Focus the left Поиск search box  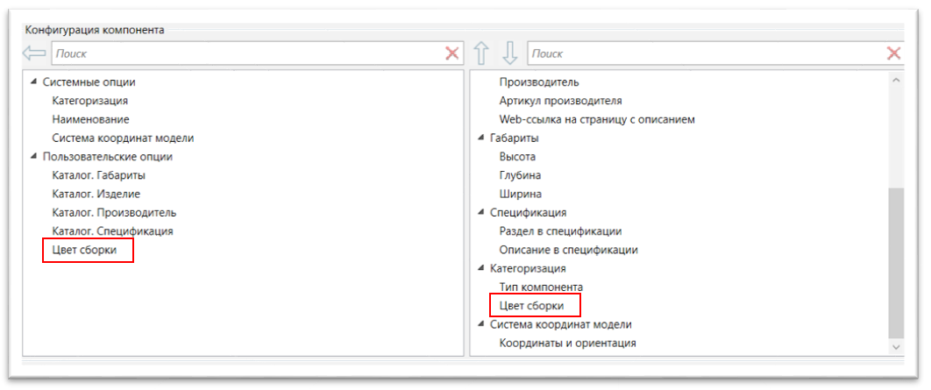point(245,53)
